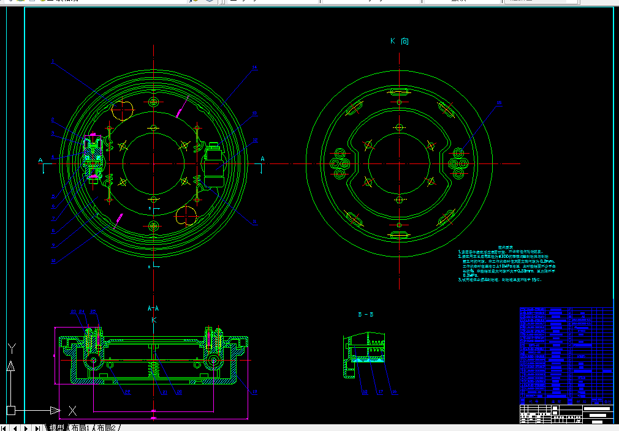Select the 'K 向' view title text
Image resolution: width=619 pixels, height=431 pixels.
[399, 41]
